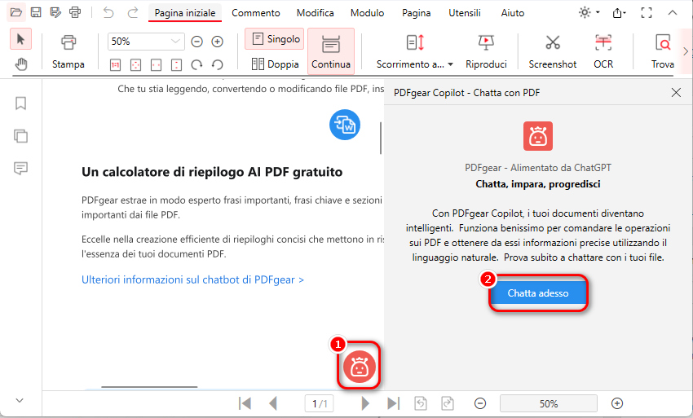Viewport: 693px width, 418px height.
Task: Click the red Copilot chatbot floating button
Action: coord(360,367)
